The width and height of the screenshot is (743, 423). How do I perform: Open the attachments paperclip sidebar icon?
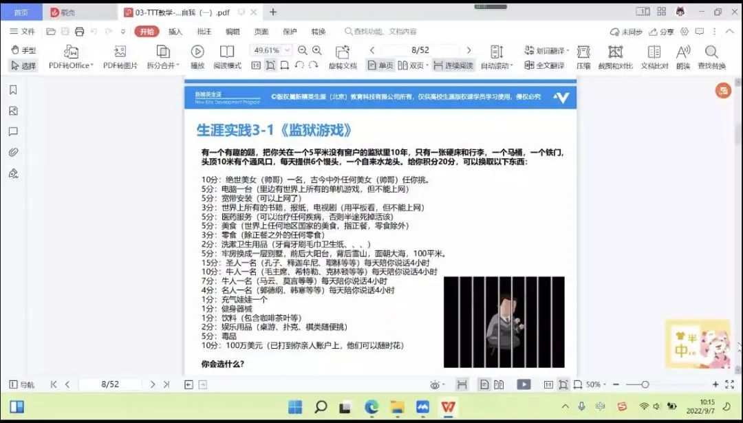[13, 152]
